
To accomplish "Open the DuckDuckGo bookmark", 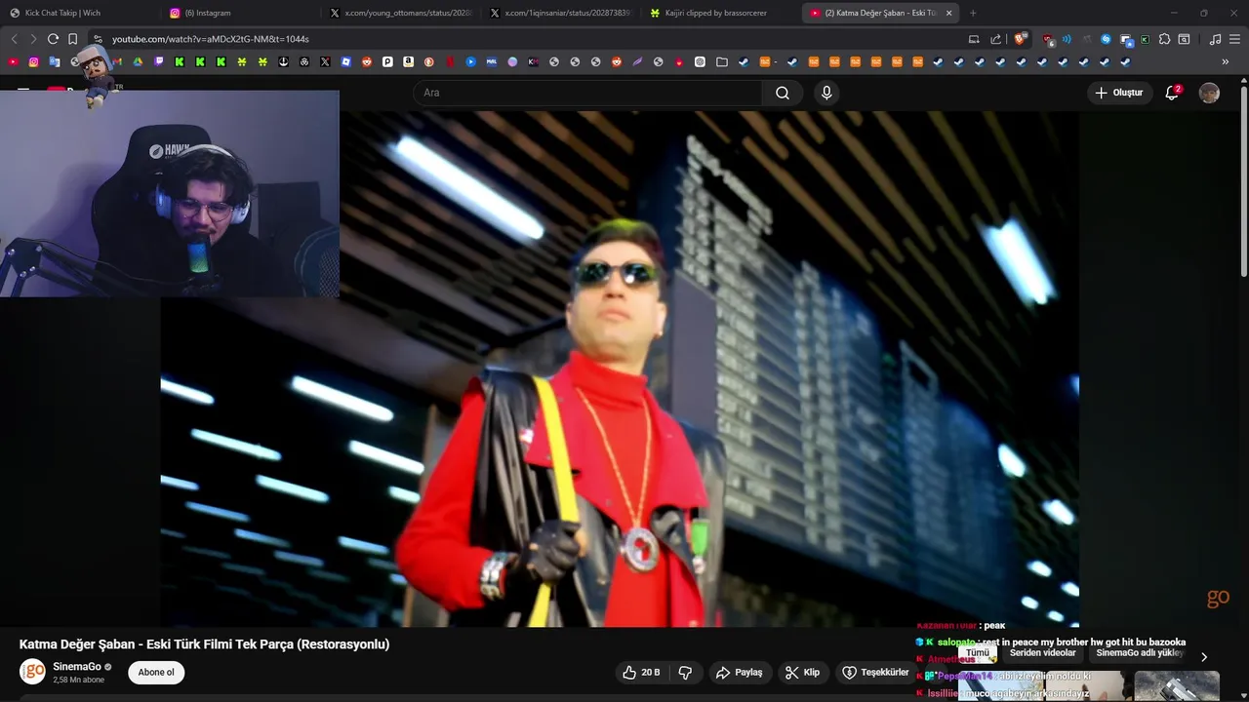I will [x=429, y=61].
